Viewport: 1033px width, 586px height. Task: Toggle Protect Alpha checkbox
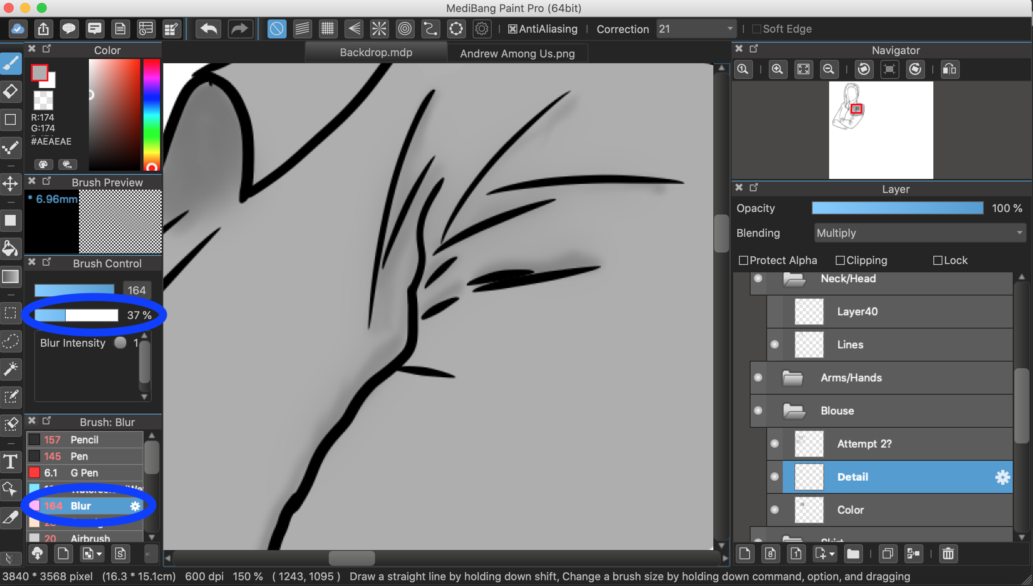pos(744,260)
